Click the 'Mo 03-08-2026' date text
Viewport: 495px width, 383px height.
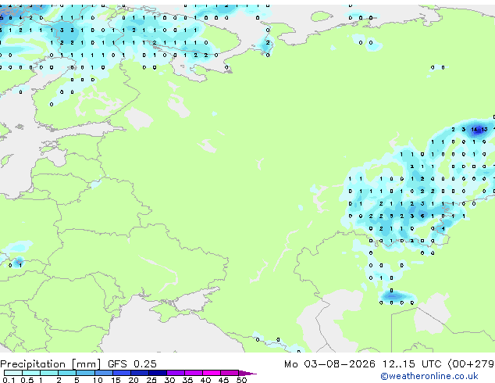(x=329, y=364)
